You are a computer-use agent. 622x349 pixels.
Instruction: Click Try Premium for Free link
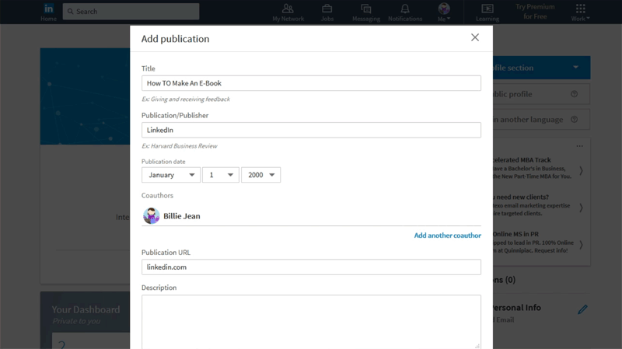pyautogui.click(x=535, y=12)
